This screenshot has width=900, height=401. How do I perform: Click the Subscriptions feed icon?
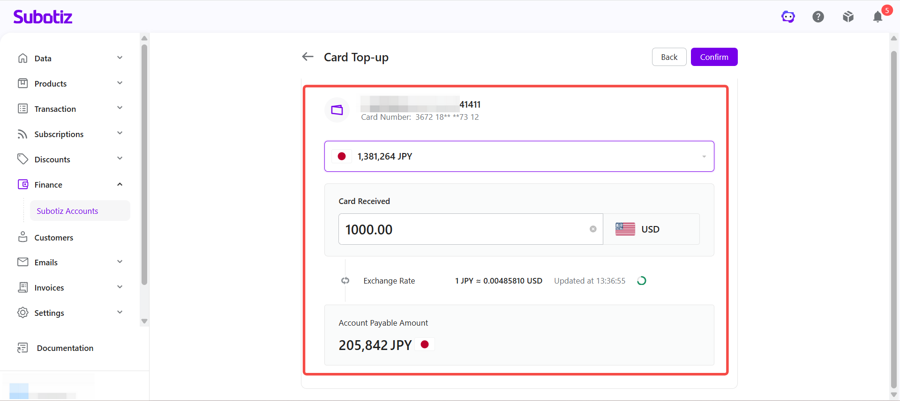pos(22,134)
